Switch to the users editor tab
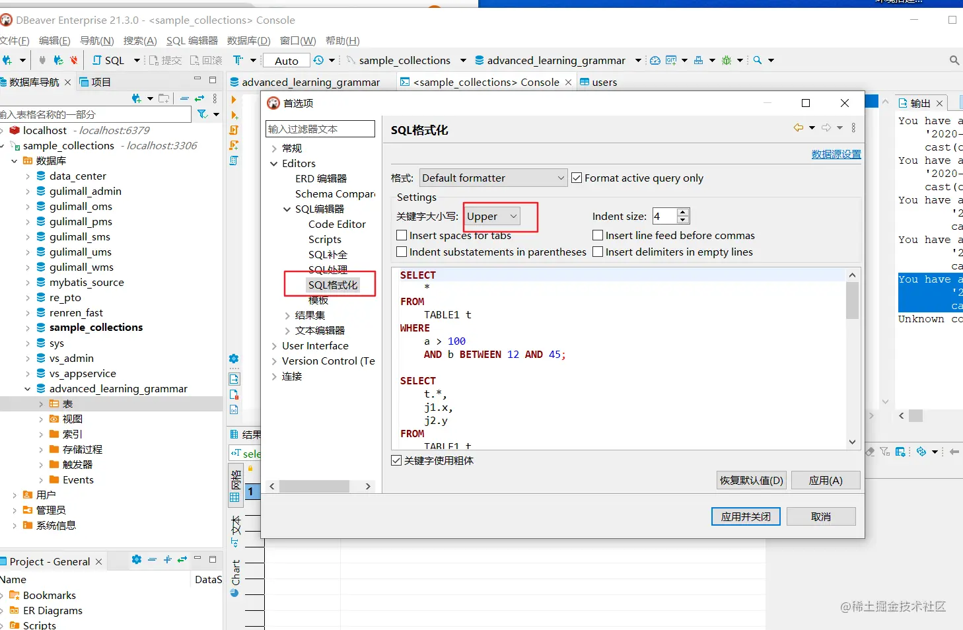The image size is (963, 630). [598, 82]
